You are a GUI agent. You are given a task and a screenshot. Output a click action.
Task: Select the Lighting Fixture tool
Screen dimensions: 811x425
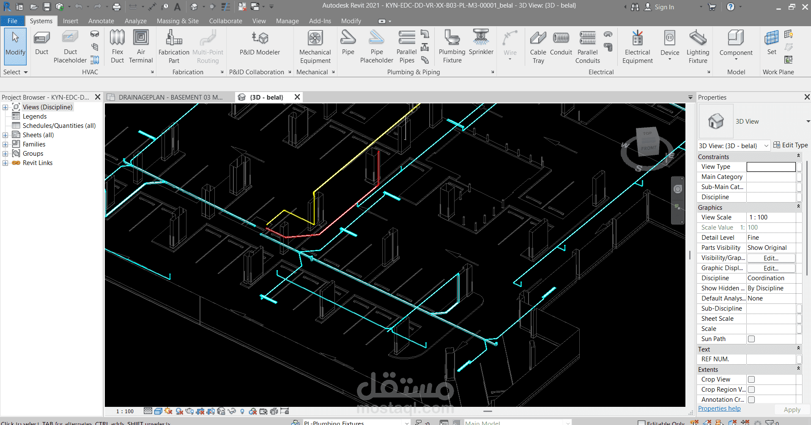tap(698, 46)
